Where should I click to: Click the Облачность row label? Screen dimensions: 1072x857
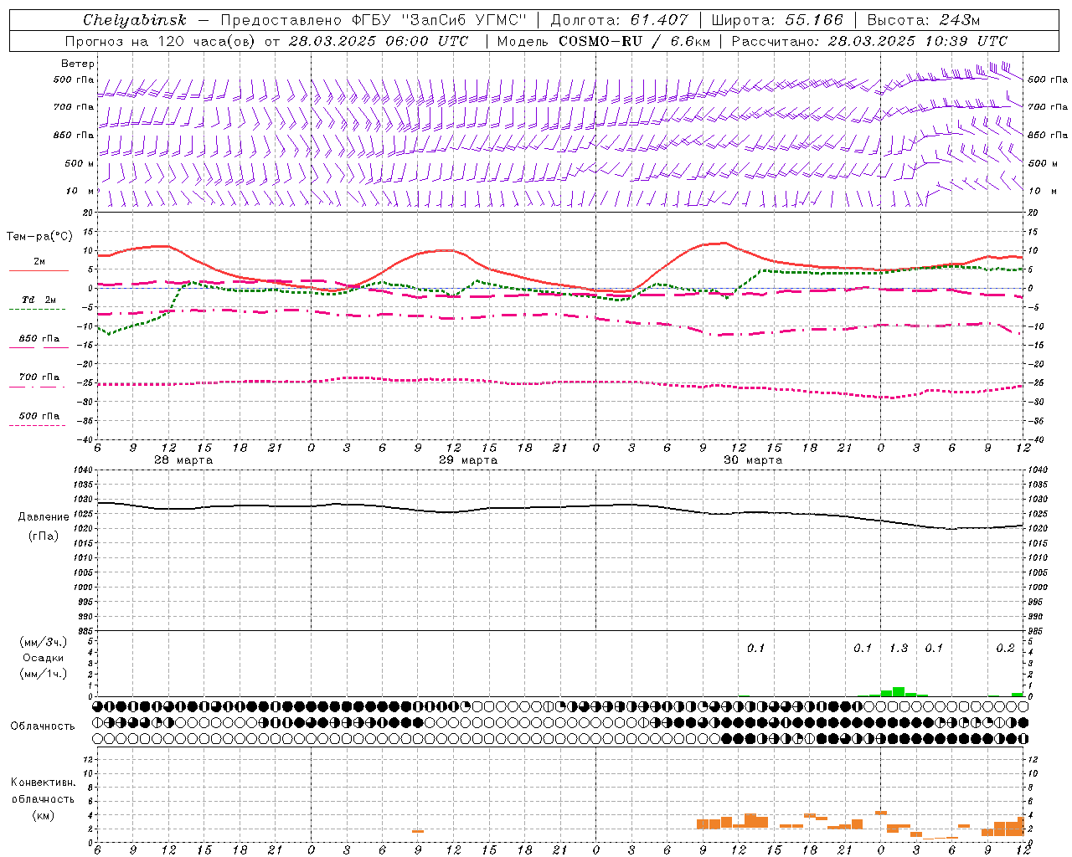pos(43,726)
